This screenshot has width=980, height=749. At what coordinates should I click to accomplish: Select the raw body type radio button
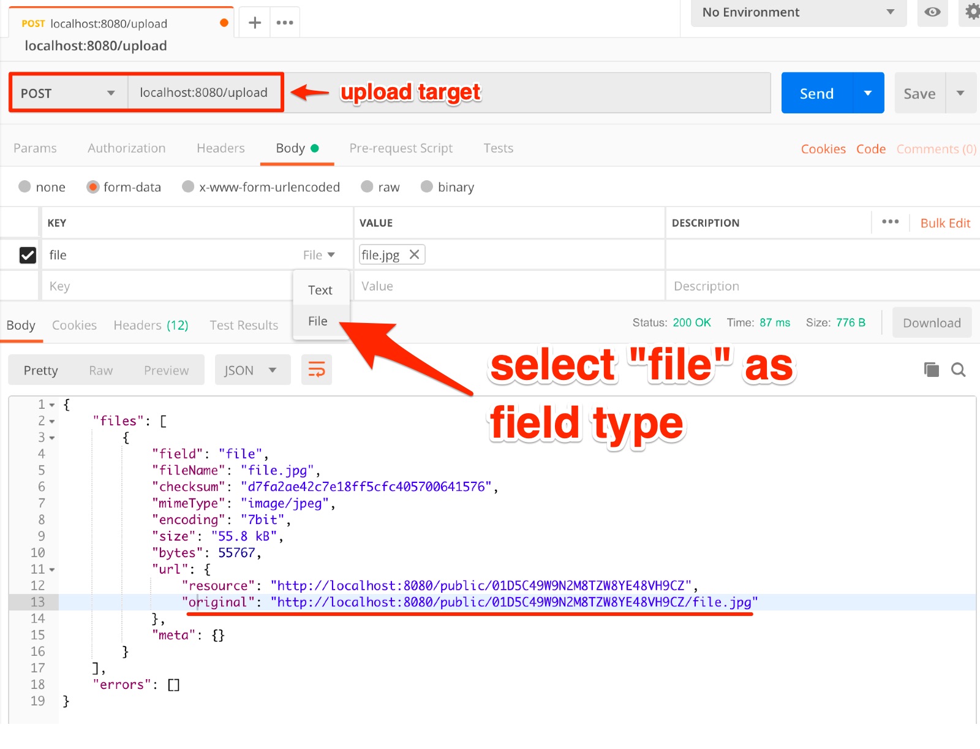tap(367, 187)
